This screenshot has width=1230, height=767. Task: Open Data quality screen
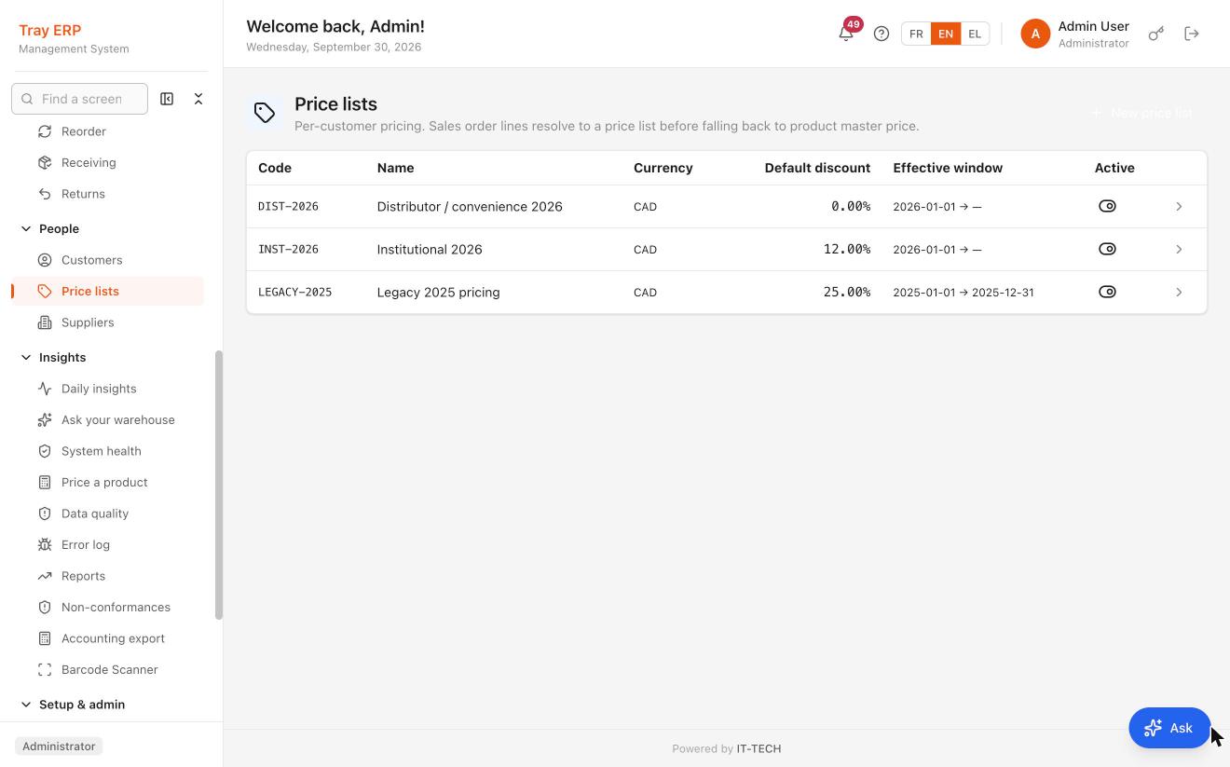[109, 514]
